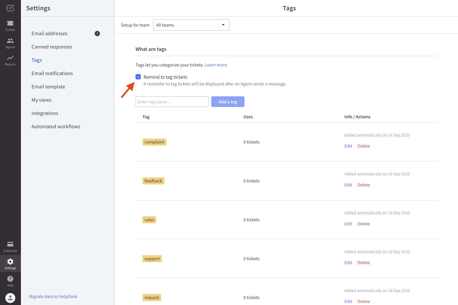Image resolution: width=458 pixels, height=305 pixels.
Task: Click the What are tags heading
Action: [151, 49]
